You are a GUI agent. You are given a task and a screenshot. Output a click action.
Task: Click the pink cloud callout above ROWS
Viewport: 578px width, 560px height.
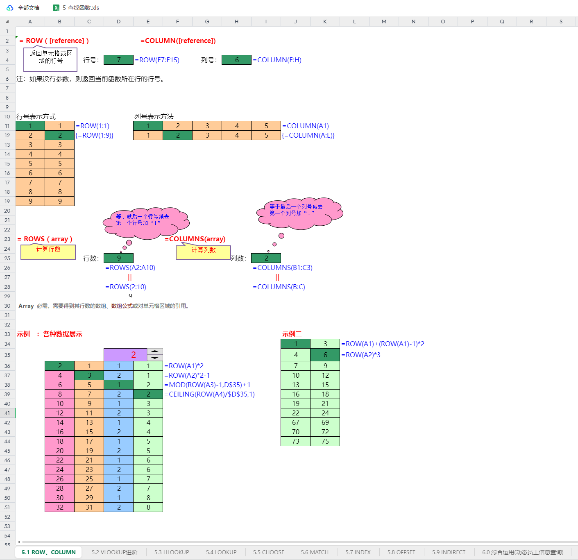pos(145,222)
